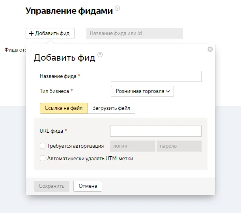Click the Отмена button
241x213 pixels.
click(88, 186)
